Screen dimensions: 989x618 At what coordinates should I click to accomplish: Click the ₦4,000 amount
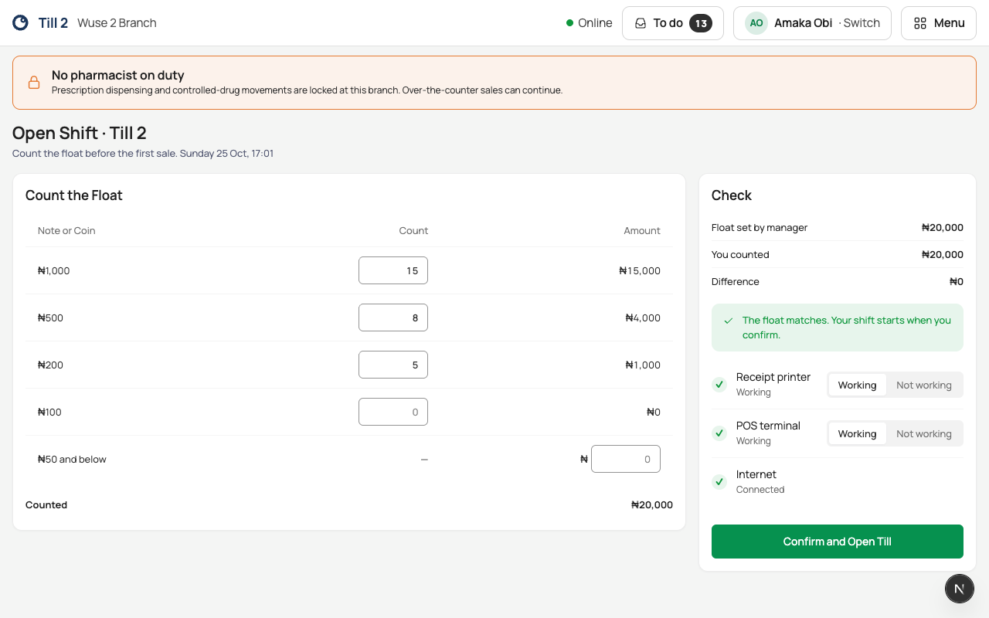(643, 317)
